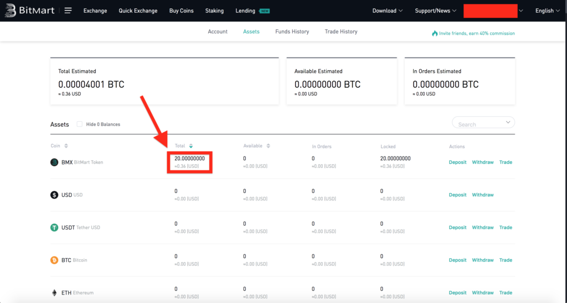Click the In Orders column header
This screenshot has height=303, width=567.
(x=322, y=147)
